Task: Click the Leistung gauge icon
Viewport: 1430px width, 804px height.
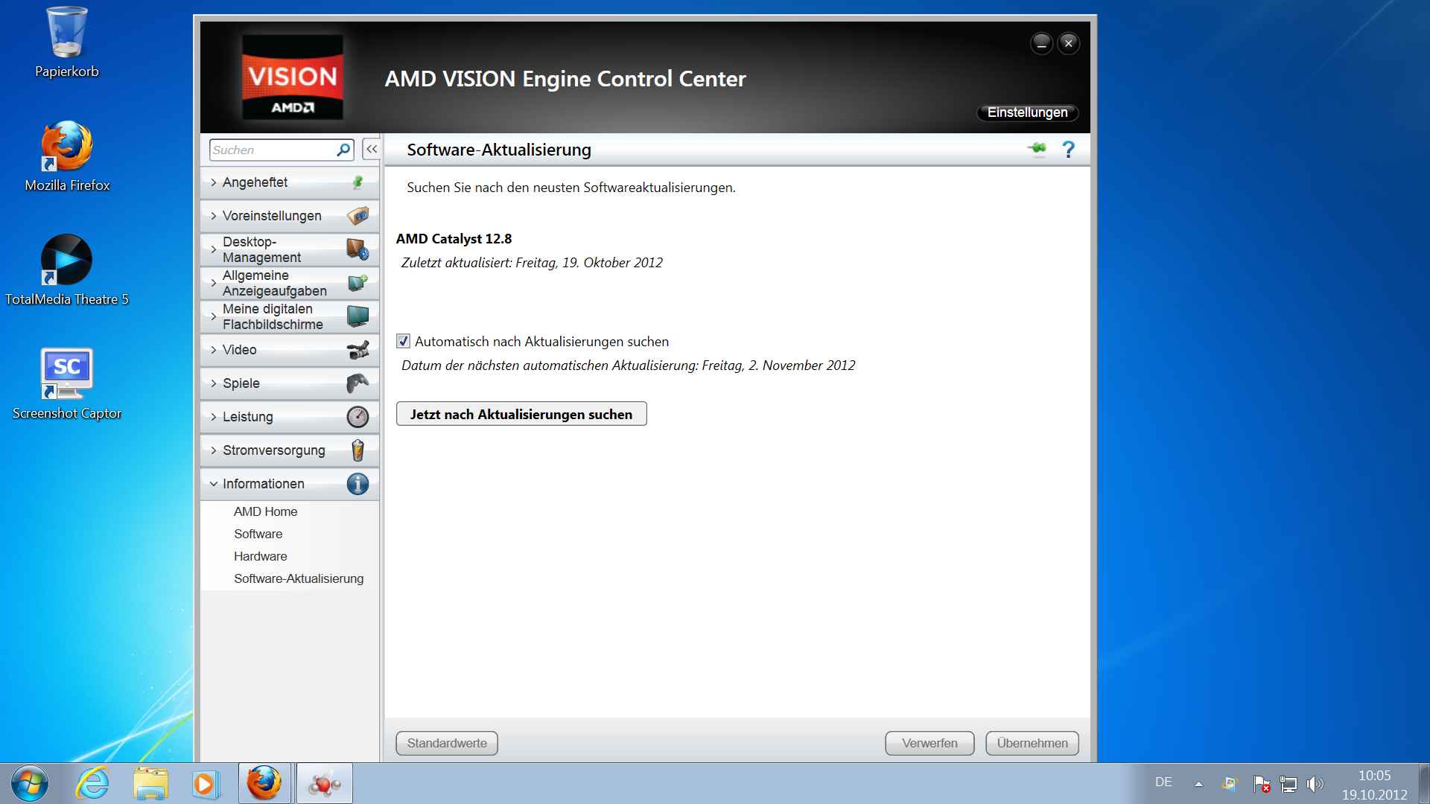Action: coord(357,417)
